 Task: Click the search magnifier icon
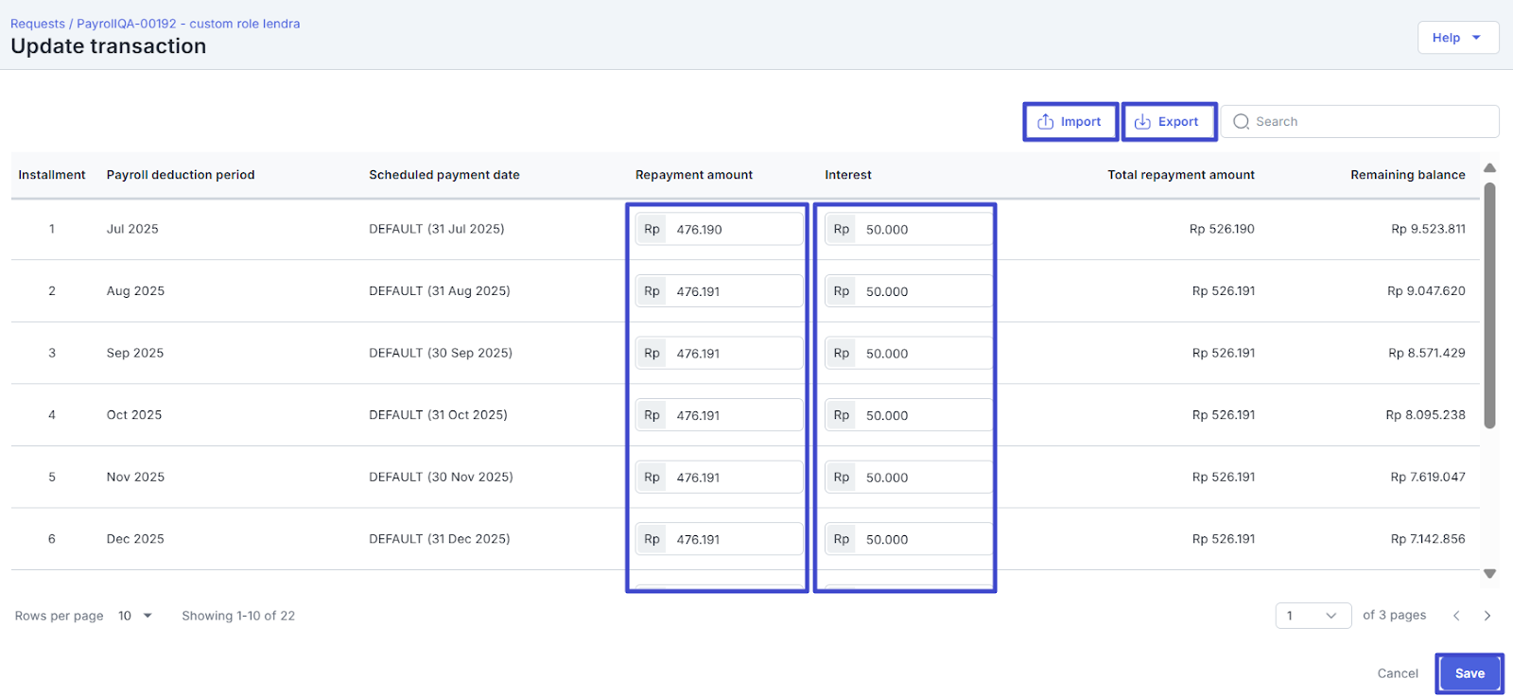[1241, 122]
